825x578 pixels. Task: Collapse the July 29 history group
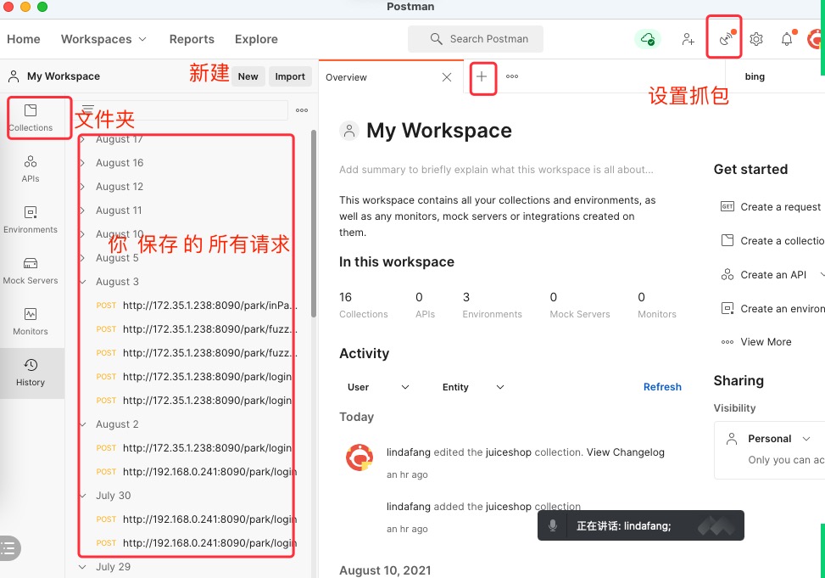[82, 567]
